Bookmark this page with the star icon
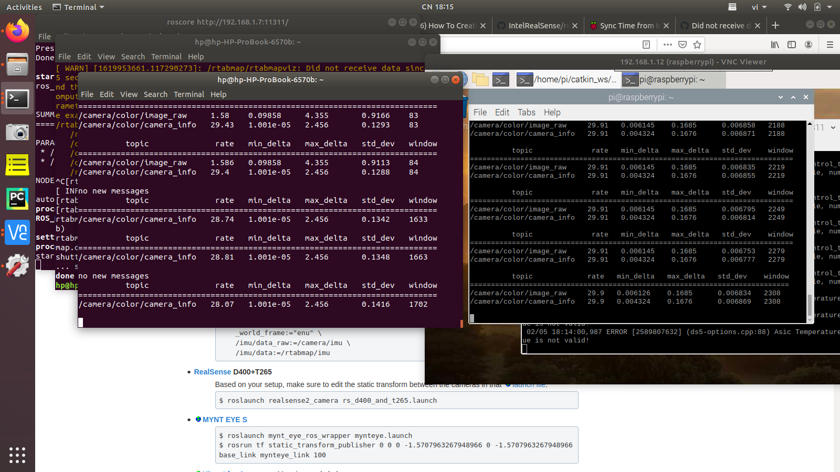 pos(697,45)
